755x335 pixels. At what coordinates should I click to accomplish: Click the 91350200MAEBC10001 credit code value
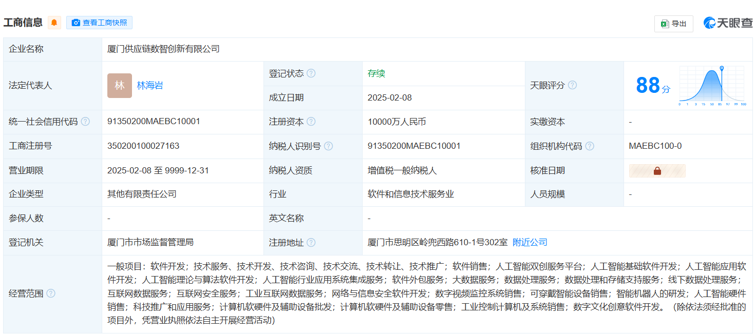[x=154, y=122]
